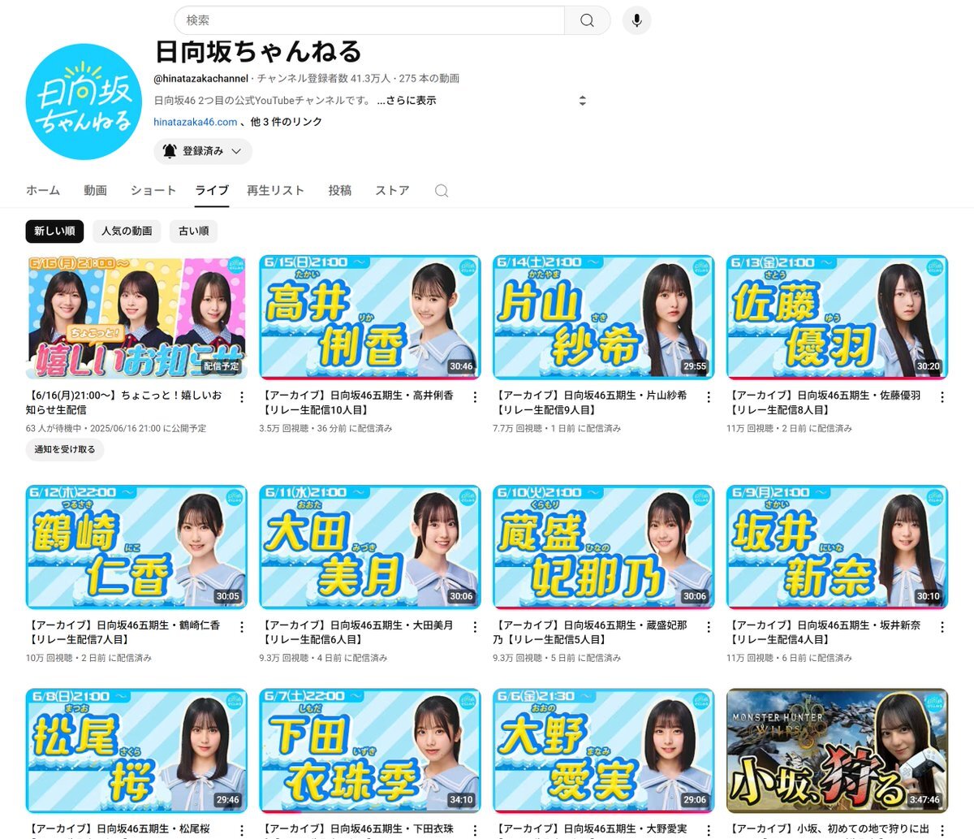Open video title 坂井新奈 リレー生配信4人目

824,633
